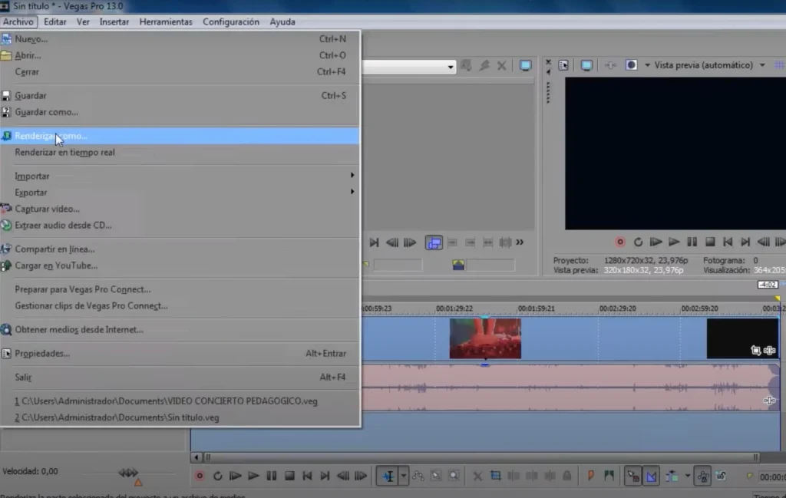This screenshot has width=786, height=498.
Task: Click the timeline transport Pause button
Action: [x=271, y=476]
